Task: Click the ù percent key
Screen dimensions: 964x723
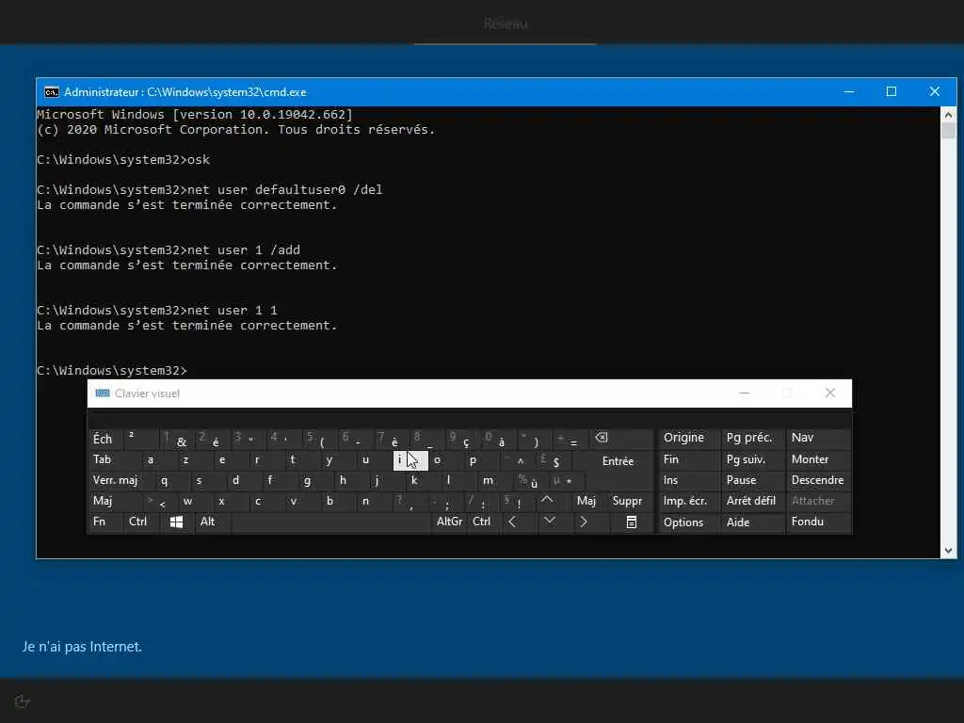Action: click(x=529, y=480)
